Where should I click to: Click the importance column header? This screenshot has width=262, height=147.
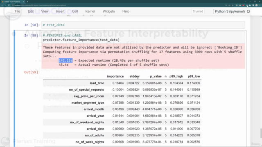(x=115, y=76)
